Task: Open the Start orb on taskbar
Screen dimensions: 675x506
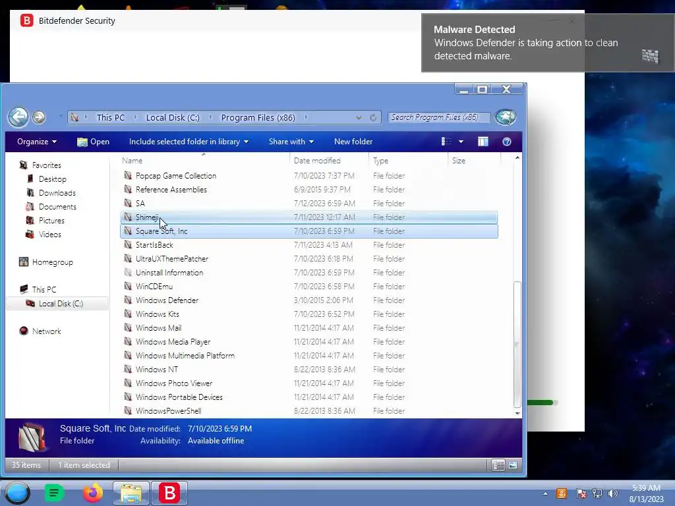Action: click(x=18, y=493)
